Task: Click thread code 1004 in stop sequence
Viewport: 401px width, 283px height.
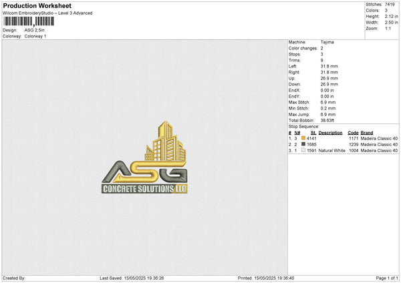Action: coord(354,151)
